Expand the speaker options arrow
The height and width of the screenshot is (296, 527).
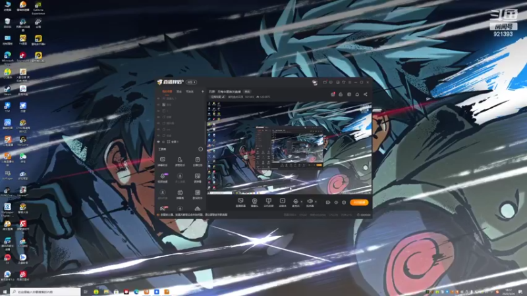pos(316,202)
